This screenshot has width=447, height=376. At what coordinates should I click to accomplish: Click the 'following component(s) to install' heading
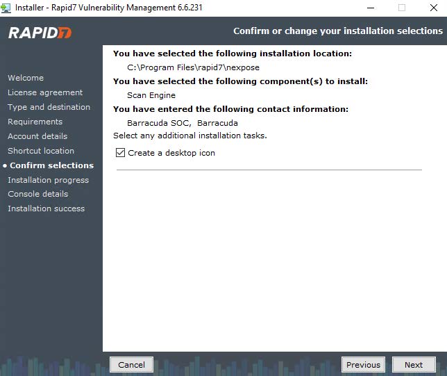pos(240,81)
